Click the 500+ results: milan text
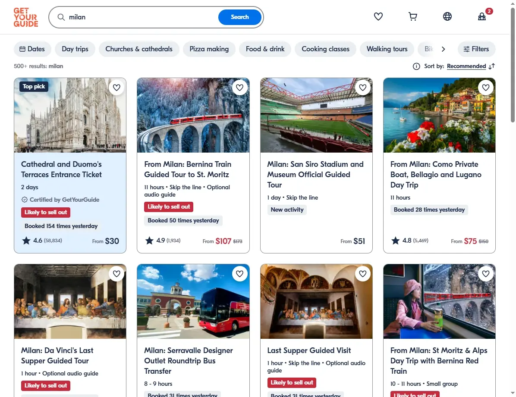 (38, 66)
